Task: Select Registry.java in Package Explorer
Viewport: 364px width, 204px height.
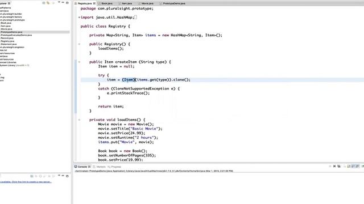Action: (7, 41)
